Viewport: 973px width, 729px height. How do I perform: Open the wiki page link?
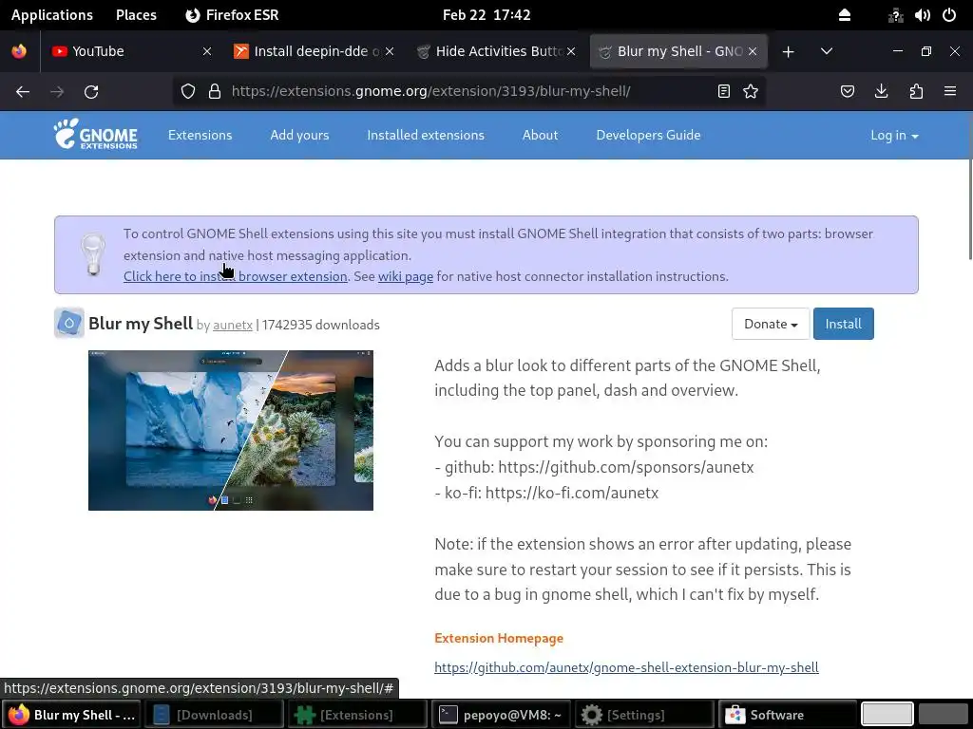406,276
